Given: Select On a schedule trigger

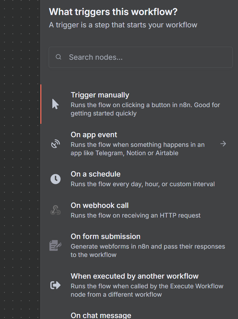Looking at the screenshot, I should click(x=96, y=174).
